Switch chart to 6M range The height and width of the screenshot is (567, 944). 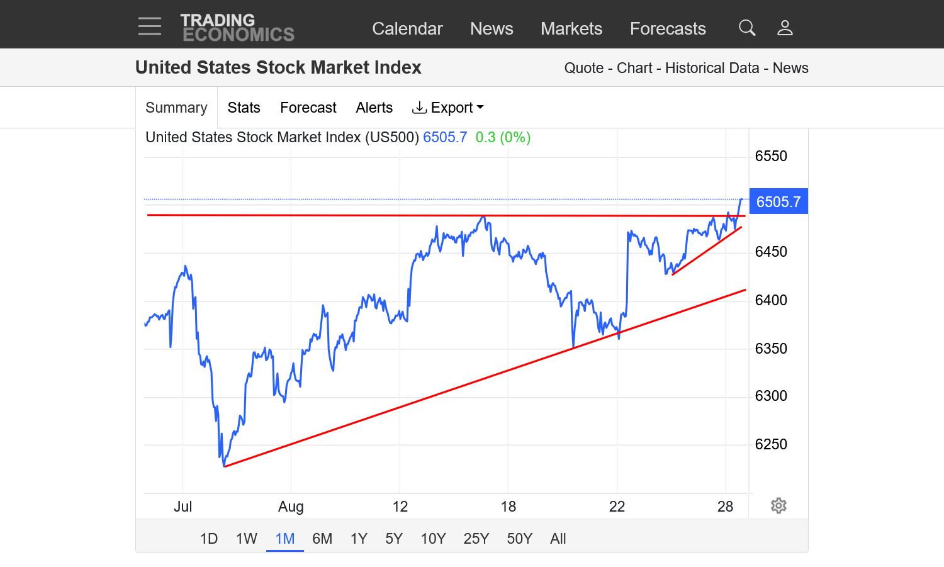[322, 539]
